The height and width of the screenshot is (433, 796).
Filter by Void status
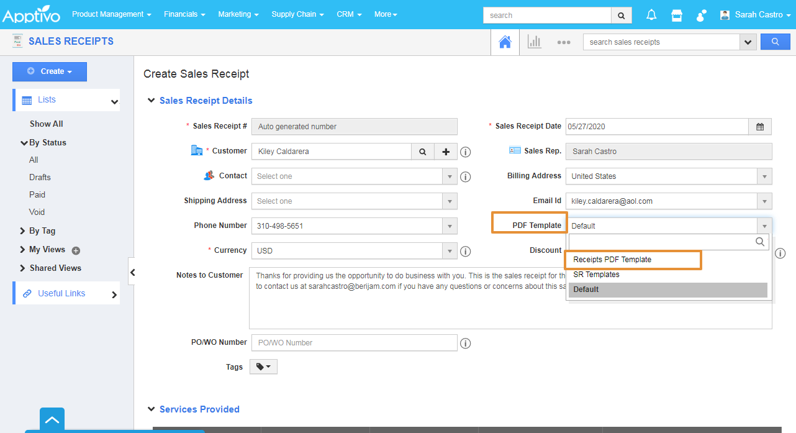pos(37,212)
